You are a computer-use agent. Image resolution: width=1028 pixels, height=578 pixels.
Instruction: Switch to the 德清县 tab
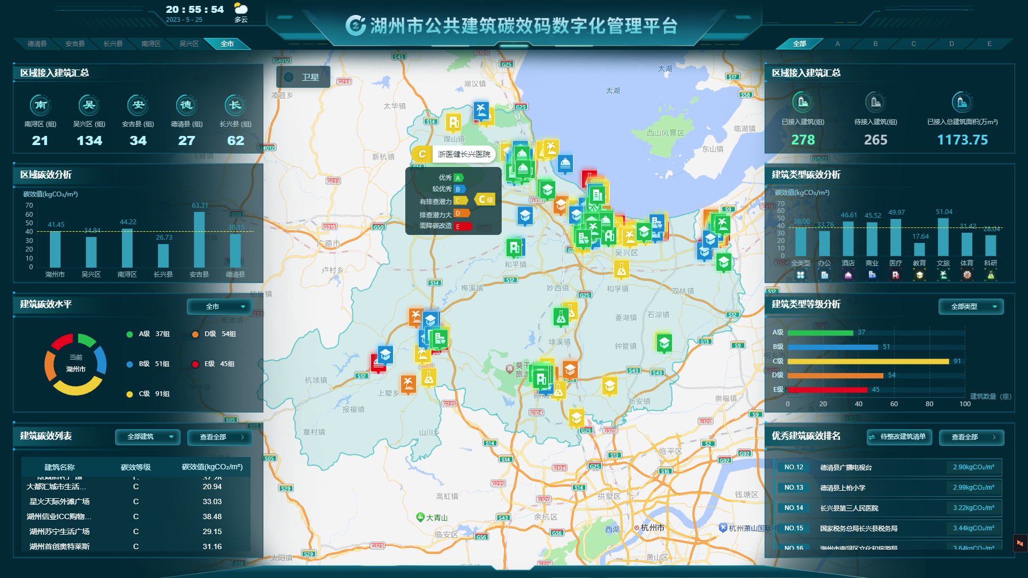pos(37,44)
